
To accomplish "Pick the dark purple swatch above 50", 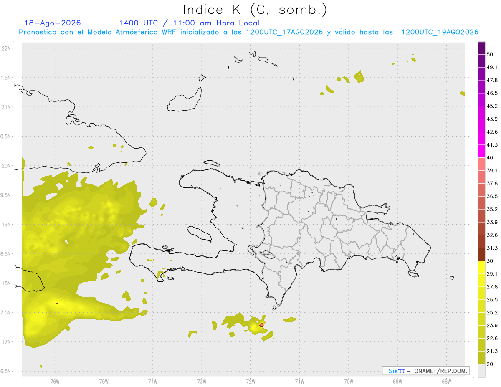I will (x=482, y=48).
